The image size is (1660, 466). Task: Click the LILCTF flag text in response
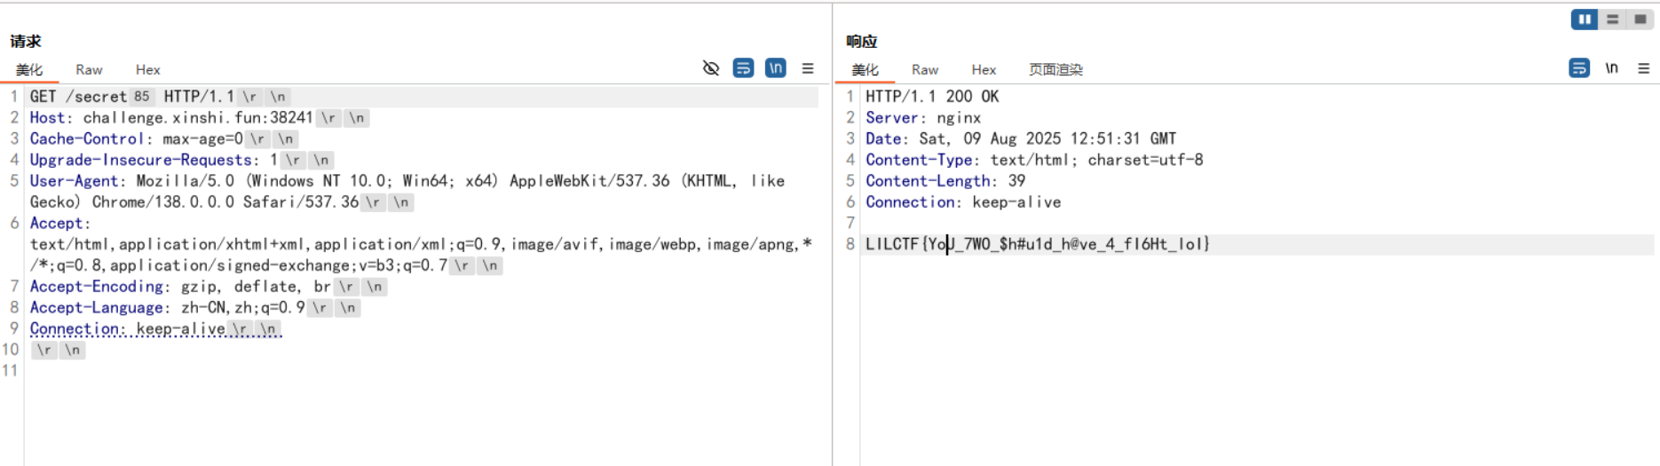pyautogui.click(x=1037, y=244)
